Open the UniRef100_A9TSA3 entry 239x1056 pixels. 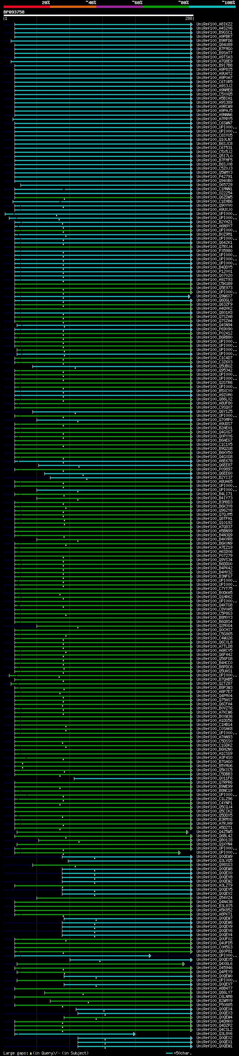point(214,57)
